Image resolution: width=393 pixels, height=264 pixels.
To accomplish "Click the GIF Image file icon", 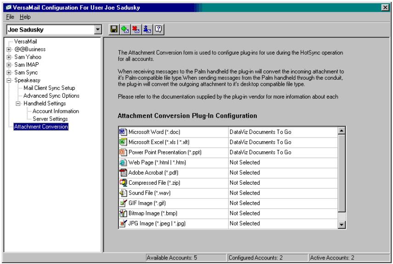I will pyautogui.click(x=123, y=203).
